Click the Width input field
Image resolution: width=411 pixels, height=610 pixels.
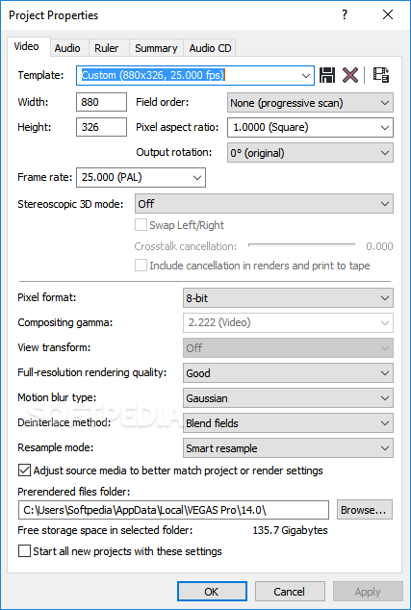click(102, 102)
